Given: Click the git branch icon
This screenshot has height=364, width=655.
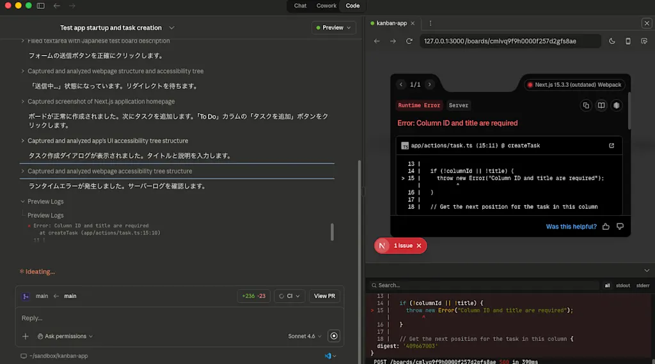Looking at the screenshot, I should coord(26,296).
